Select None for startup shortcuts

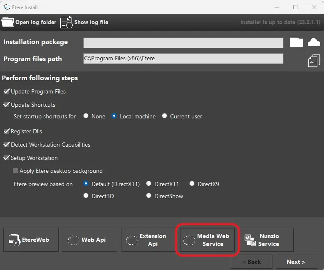(86, 116)
